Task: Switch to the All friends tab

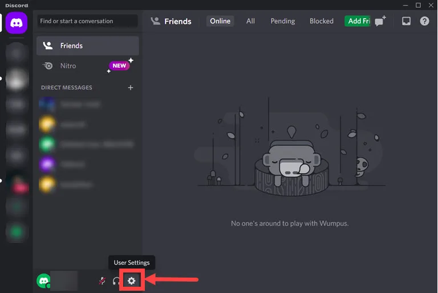Action: [x=250, y=21]
